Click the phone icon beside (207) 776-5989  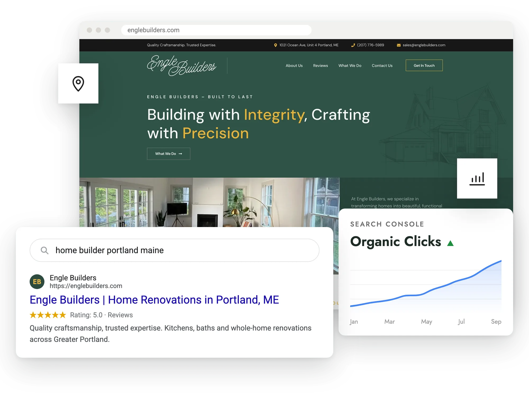coord(353,45)
